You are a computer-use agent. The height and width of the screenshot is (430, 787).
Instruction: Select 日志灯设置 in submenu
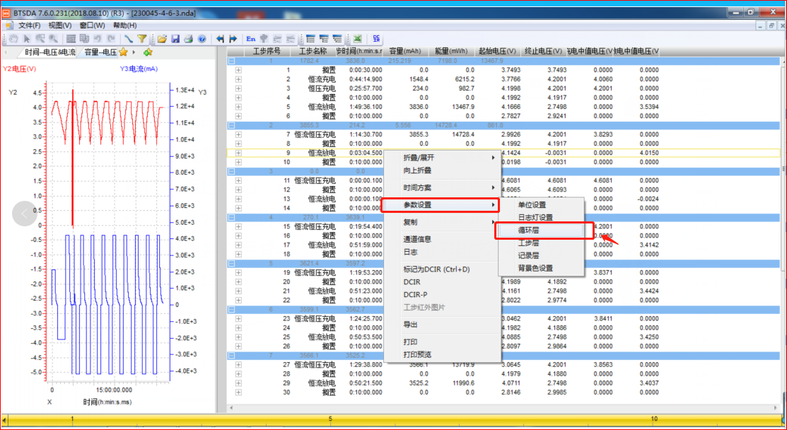click(541, 217)
